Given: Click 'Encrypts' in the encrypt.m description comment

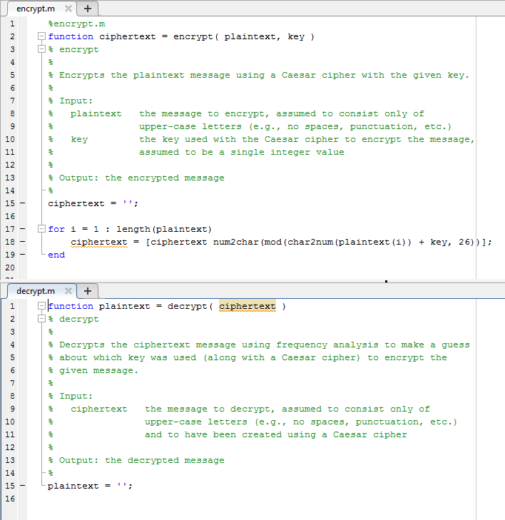Looking at the screenshot, I should tap(82, 76).
